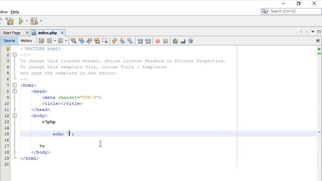Viewport: 322px width, 181px height.
Task: Open the open-documents list dropdown
Action: (x=313, y=32)
